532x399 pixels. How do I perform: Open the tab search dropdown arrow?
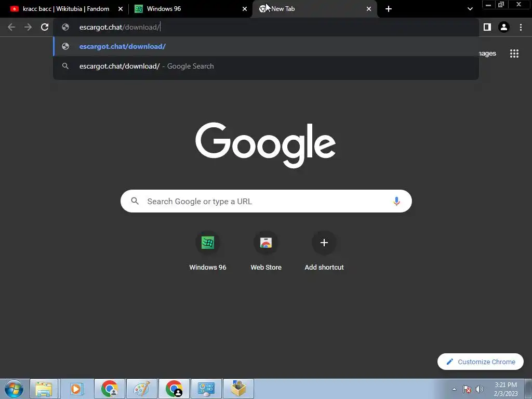point(470,9)
